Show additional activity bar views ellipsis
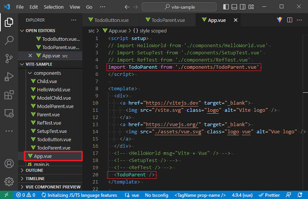The height and width of the screenshot is (199, 308). 9,131
